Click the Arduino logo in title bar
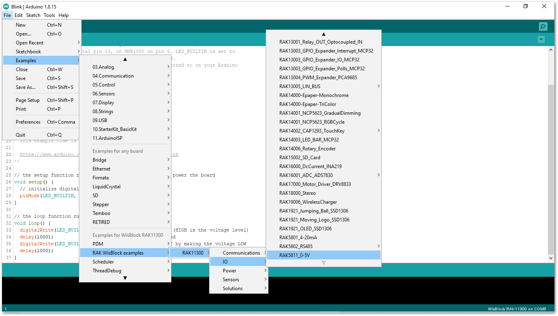This screenshot has width=558, height=316. (6, 6)
